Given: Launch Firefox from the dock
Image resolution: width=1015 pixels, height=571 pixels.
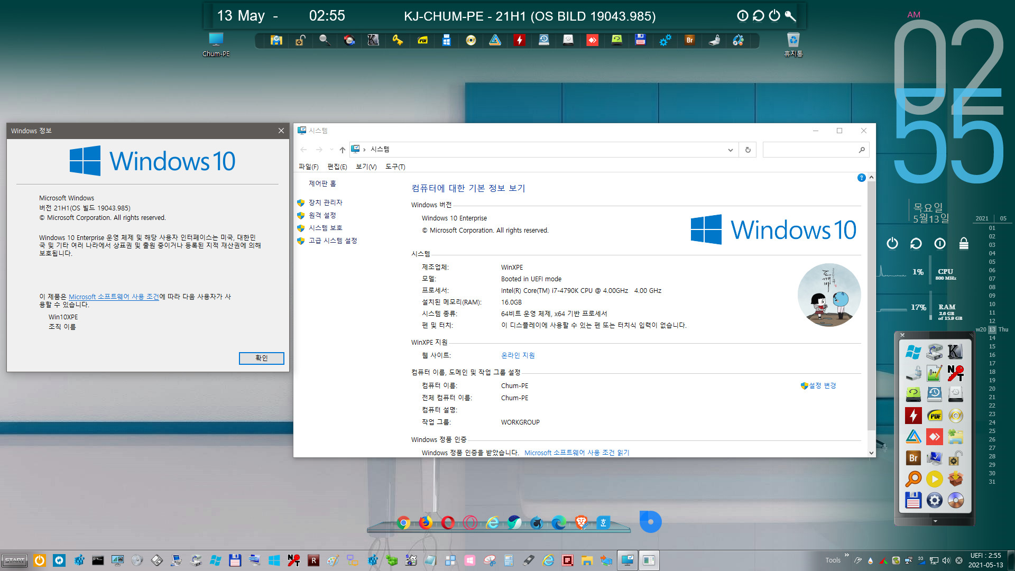Looking at the screenshot, I should click(x=426, y=523).
